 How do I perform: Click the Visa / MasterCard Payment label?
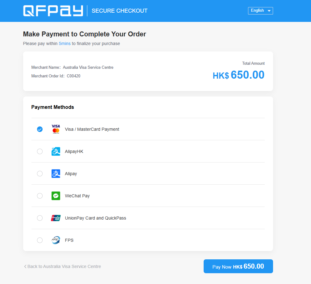click(92, 129)
